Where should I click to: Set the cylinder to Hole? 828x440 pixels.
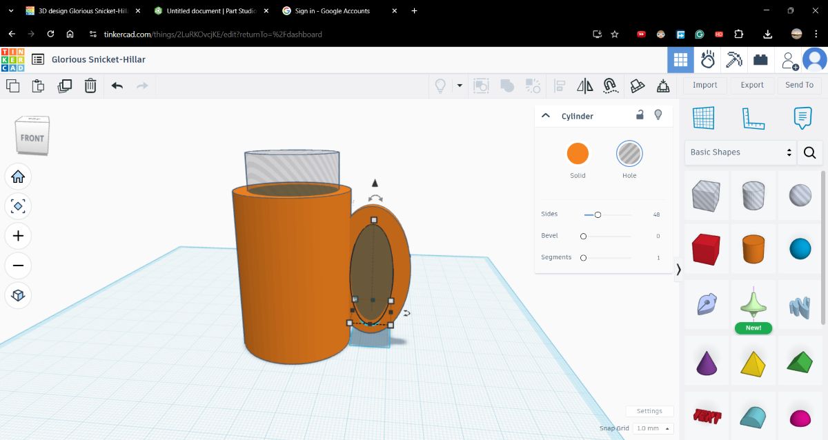click(x=629, y=153)
